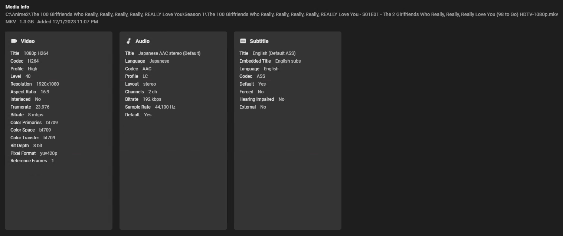This screenshot has height=236, width=563.
Task: Click the subtitle closed-caption icon
Action: 243,41
